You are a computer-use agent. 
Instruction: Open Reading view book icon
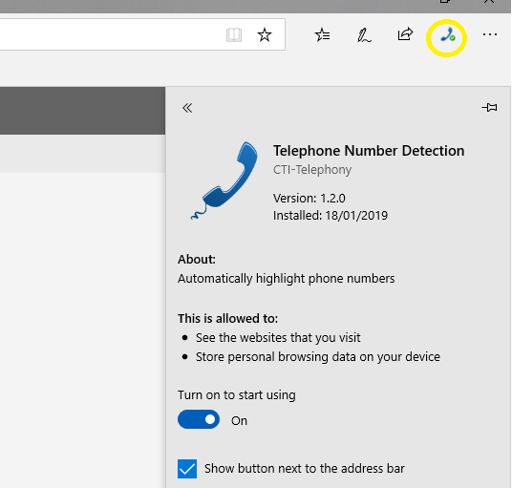pyautogui.click(x=234, y=35)
